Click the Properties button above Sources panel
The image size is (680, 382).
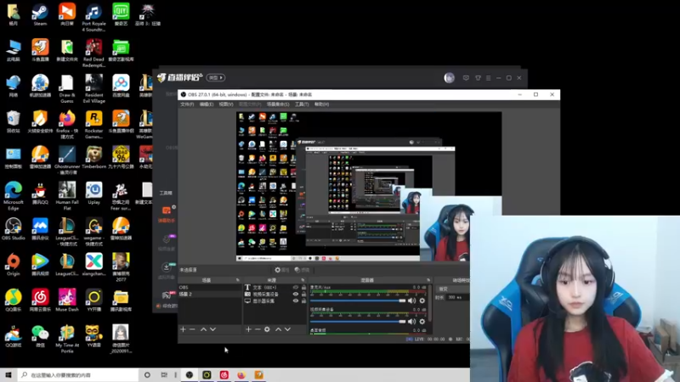click(282, 270)
